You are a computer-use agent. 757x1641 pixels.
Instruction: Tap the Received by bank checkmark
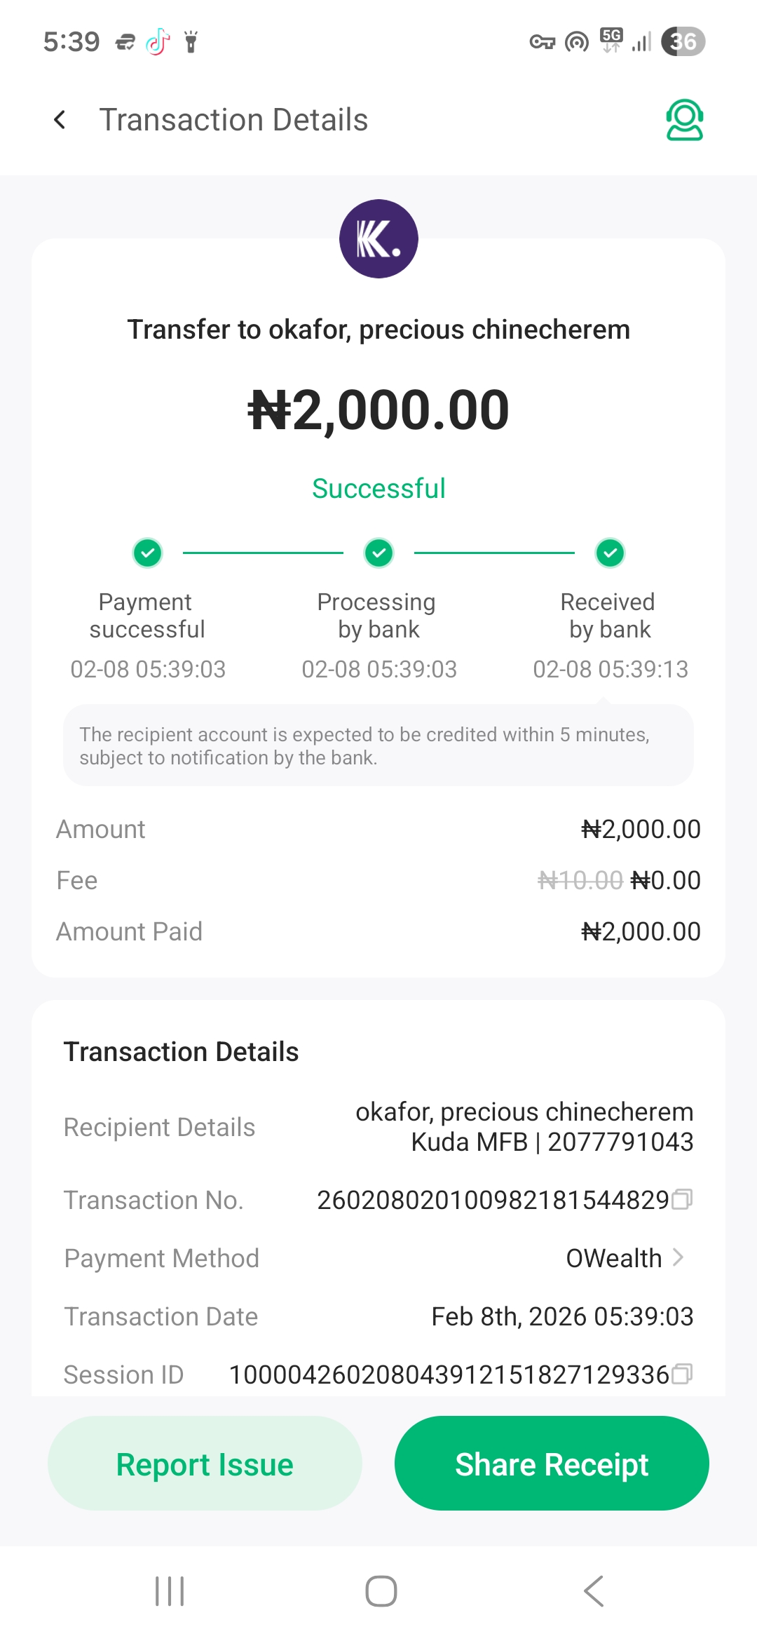coord(611,553)
